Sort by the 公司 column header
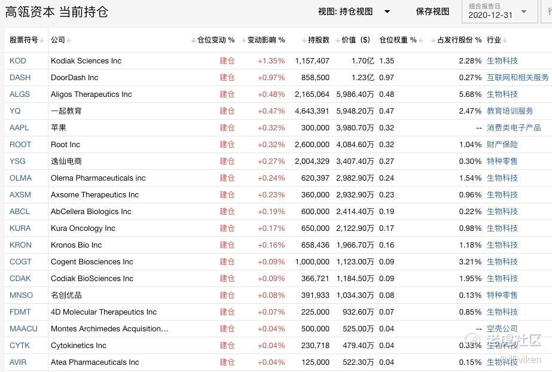552x372 pixels. pos(61,39)
